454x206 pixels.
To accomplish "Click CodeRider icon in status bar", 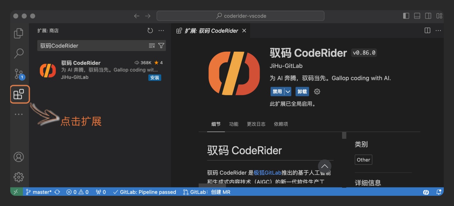I will 426,192.
